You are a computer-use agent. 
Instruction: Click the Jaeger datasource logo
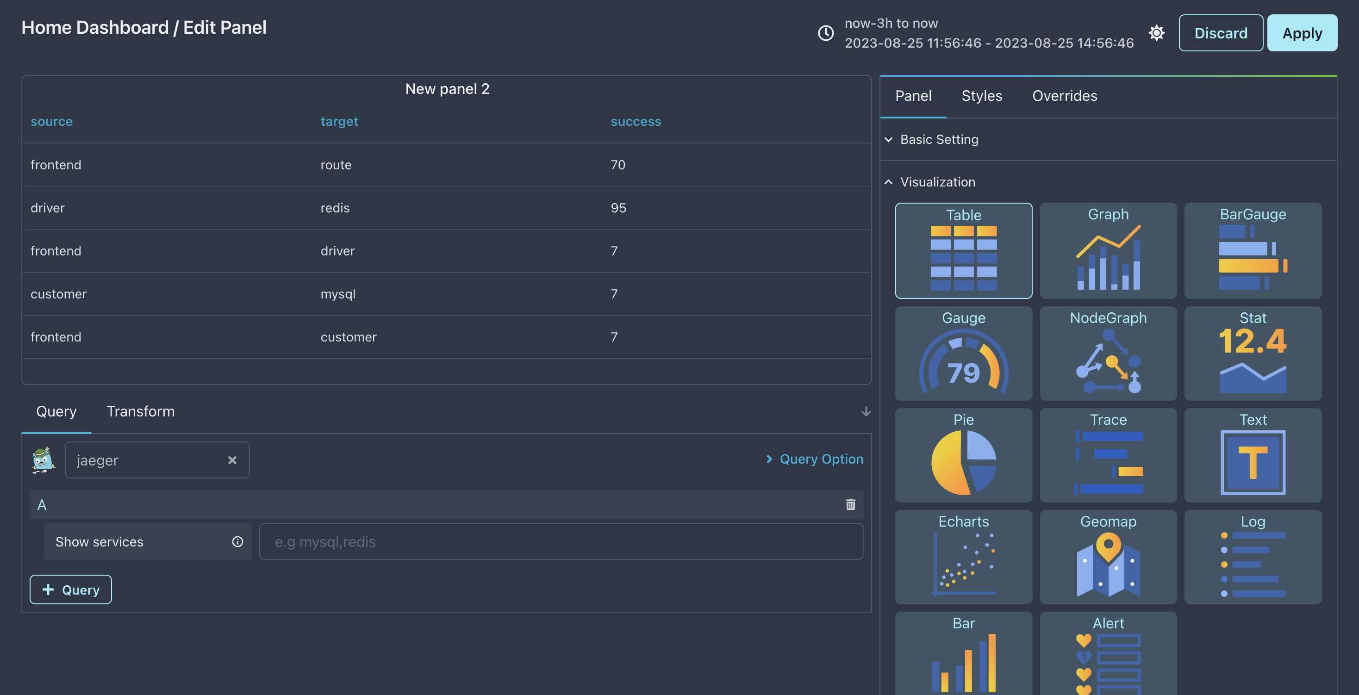pyautogui.click(x=43, y=460)
